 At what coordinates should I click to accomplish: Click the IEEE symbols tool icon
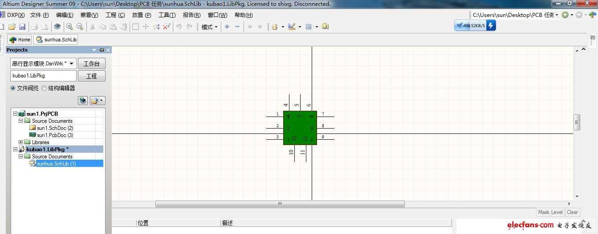(x=275, y=27)
